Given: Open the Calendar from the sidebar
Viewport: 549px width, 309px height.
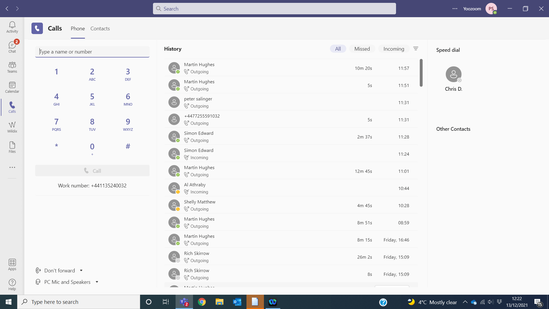Looking at the screenshot, I should pyautogui.click(x=12, y=87).
